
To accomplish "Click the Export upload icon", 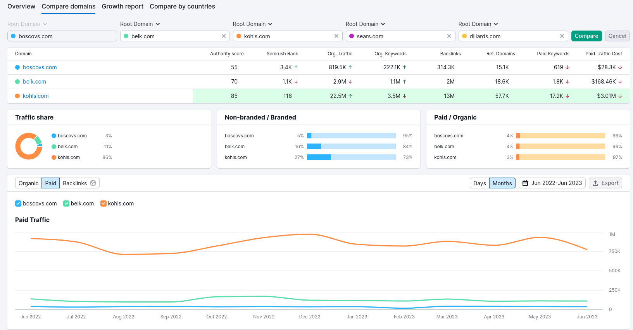I will coord(595,183).
